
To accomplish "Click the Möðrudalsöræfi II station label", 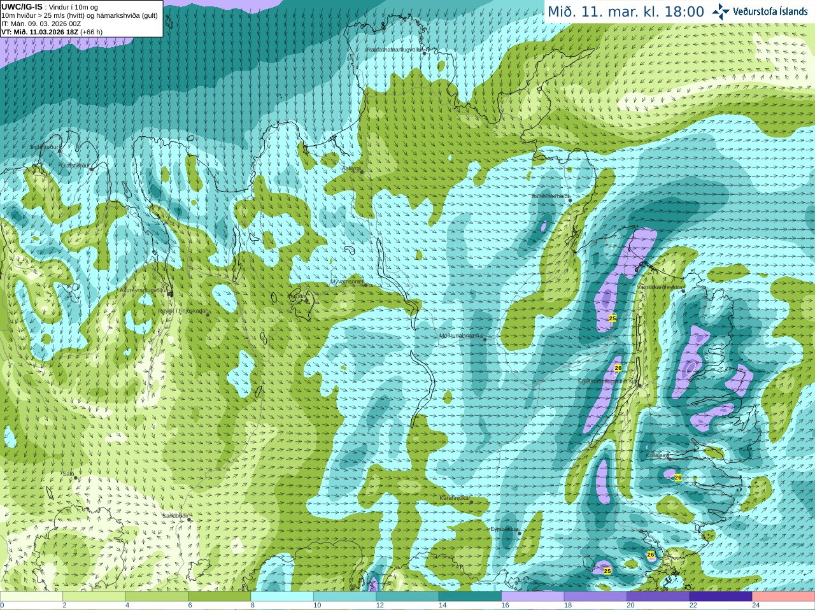I will click(462, 336).
